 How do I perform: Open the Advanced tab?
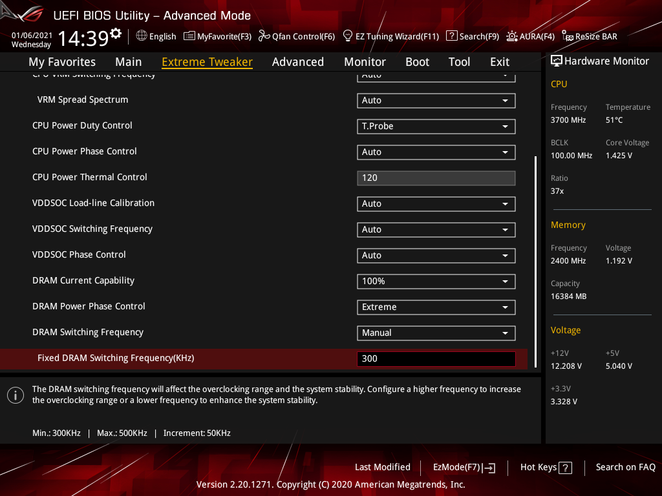click(x=298, y=62)
